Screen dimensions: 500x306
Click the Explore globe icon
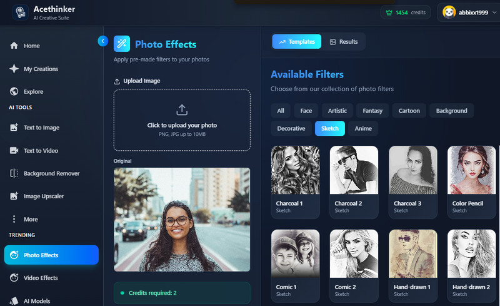tap(14, 91)
